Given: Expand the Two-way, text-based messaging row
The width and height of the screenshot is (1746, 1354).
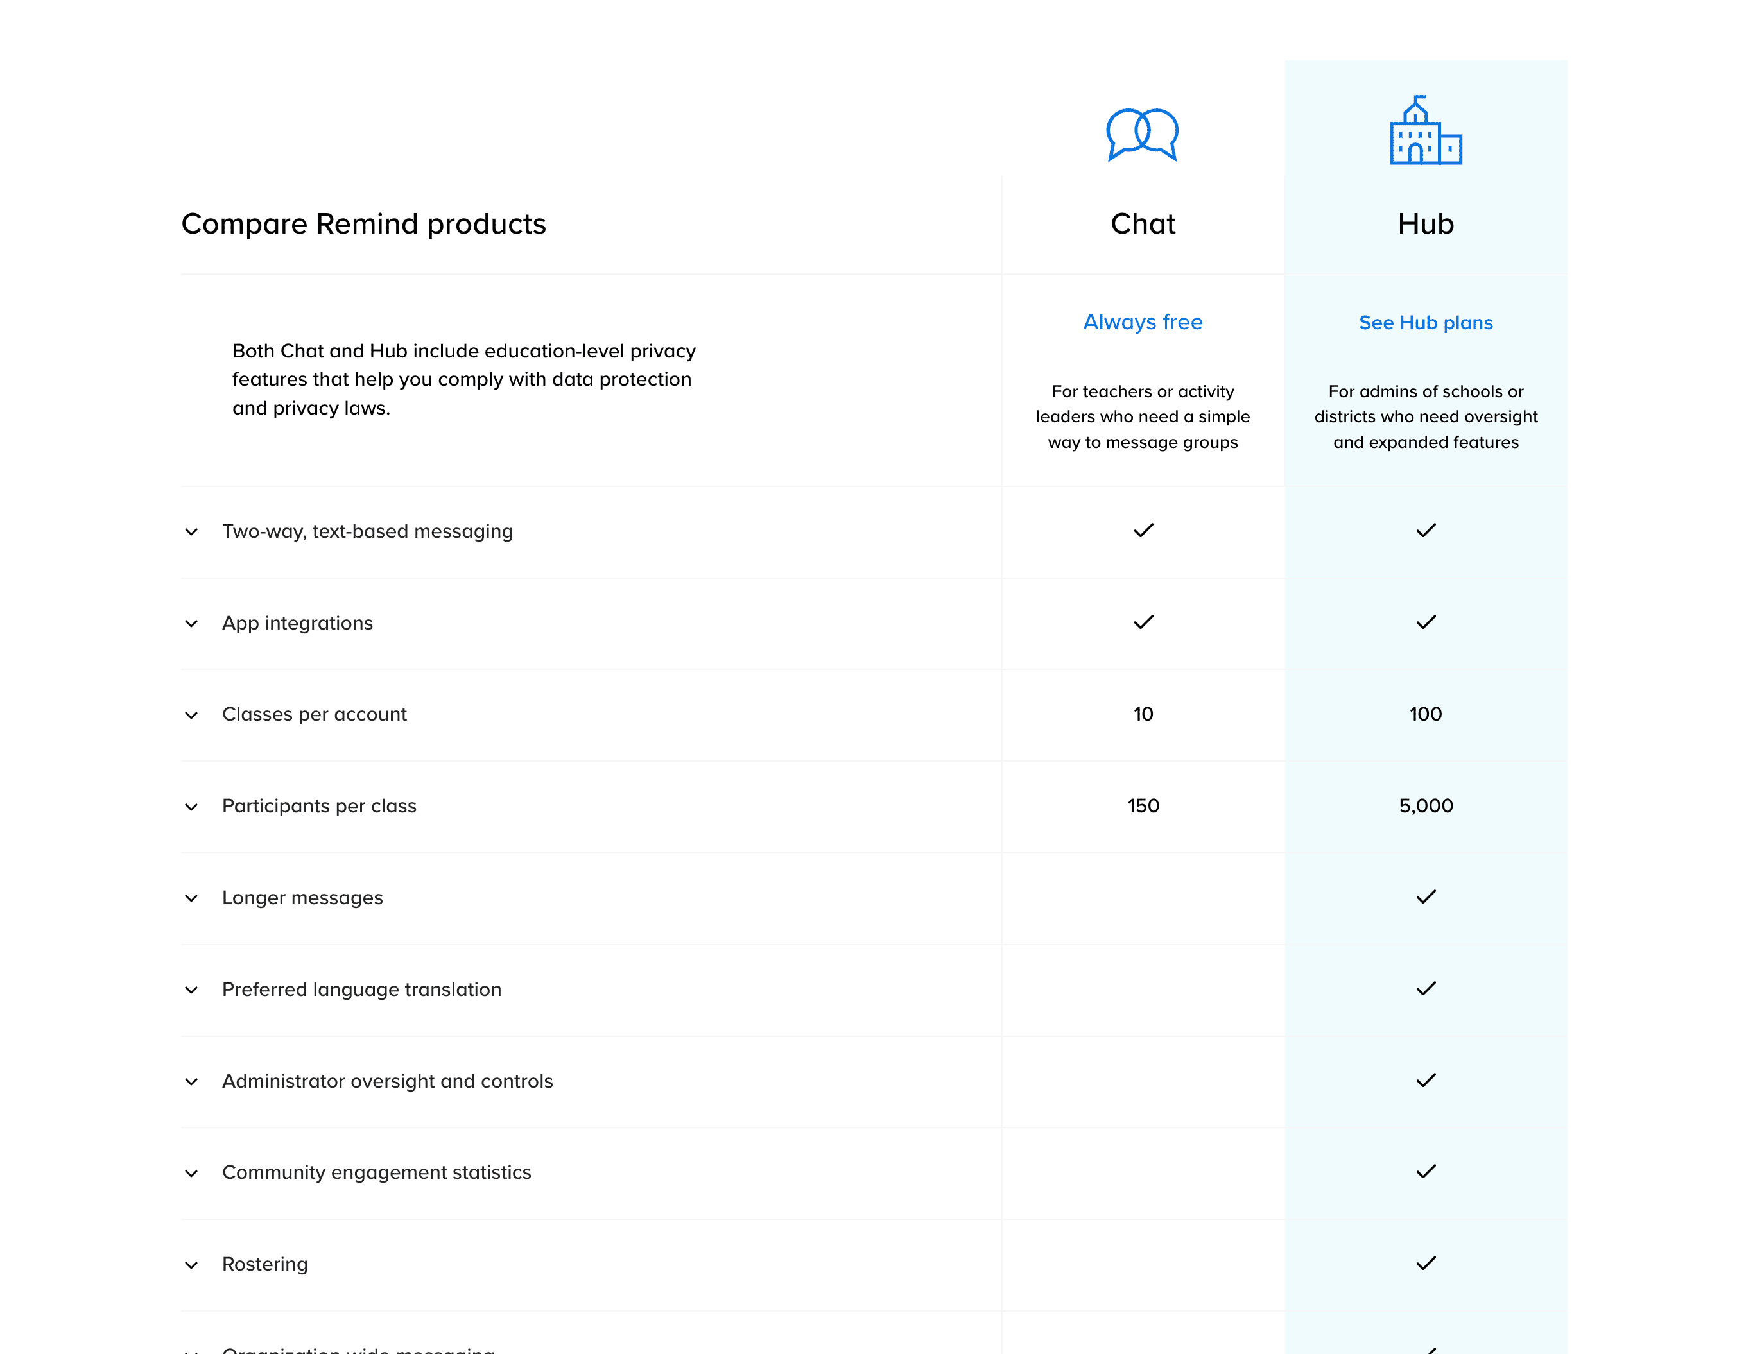Looking at the screenshot, I should click(191, 533).
